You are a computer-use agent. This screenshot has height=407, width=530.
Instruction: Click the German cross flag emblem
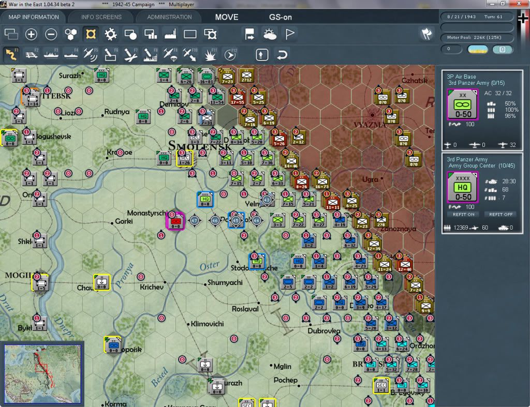click(523, 19)
